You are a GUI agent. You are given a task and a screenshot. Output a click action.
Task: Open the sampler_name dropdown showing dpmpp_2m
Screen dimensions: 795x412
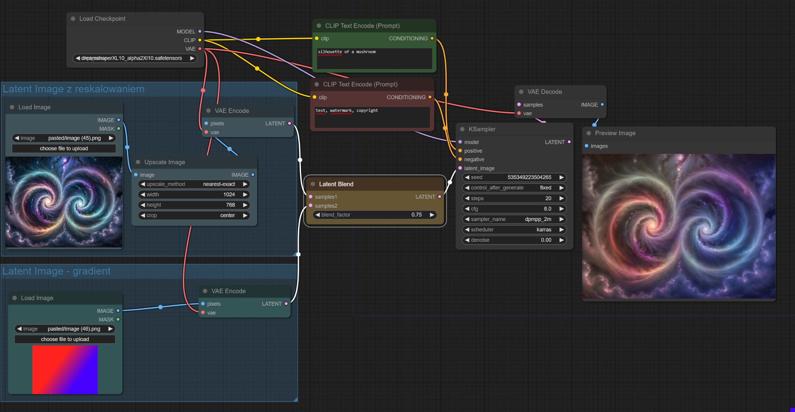click(514, 219)
